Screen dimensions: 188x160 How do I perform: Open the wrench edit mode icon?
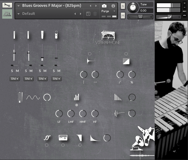(x=7, y=5)
